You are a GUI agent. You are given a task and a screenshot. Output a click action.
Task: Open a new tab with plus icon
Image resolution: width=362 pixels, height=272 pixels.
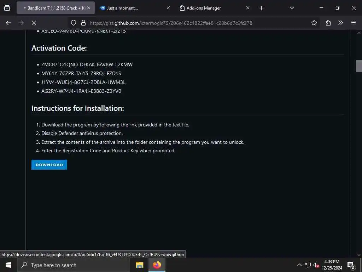coord(261,8)
